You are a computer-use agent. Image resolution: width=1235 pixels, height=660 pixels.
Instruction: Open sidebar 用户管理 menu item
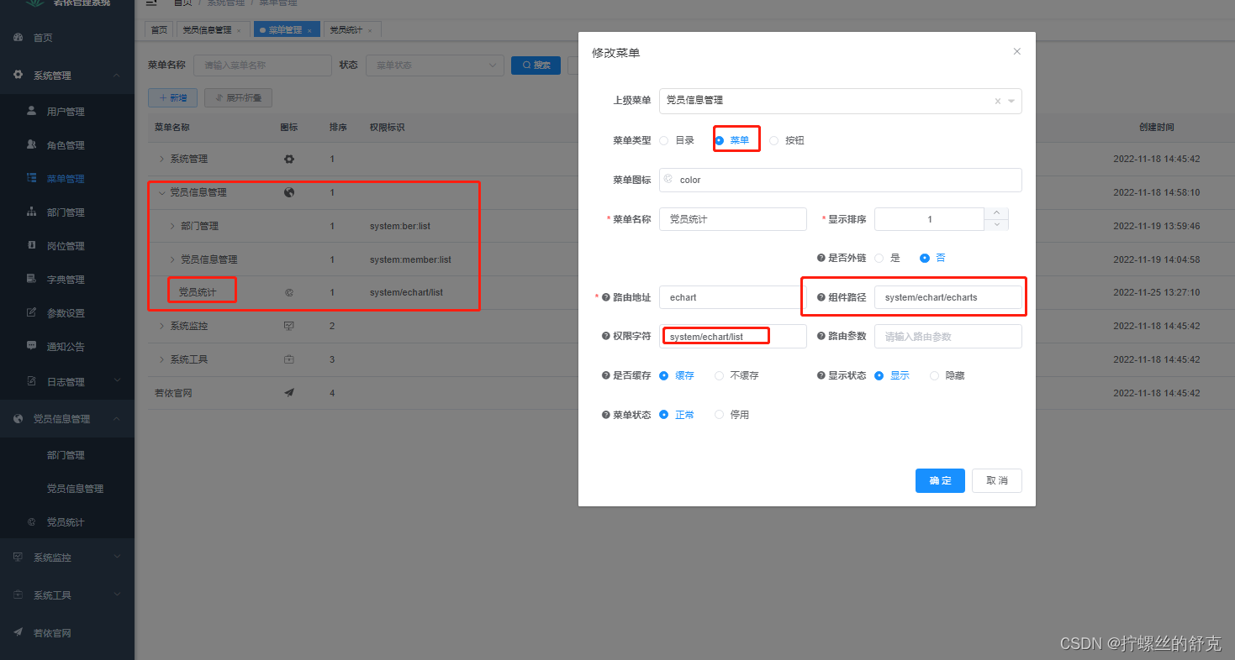pyautogui.click(x=67, y=111)
